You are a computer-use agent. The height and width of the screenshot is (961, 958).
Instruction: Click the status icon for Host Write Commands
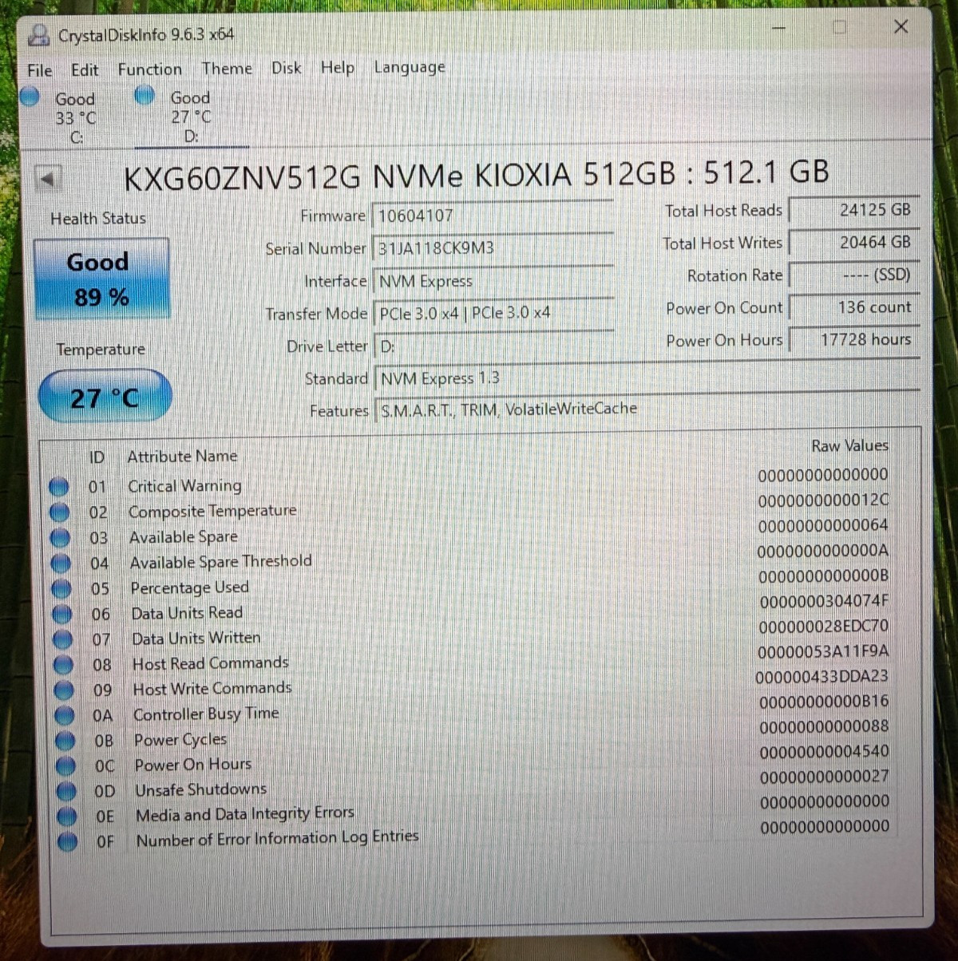(64, 690)
